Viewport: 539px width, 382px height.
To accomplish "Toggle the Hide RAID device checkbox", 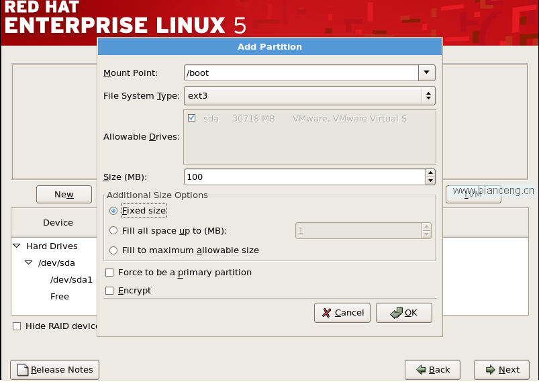I will tap(17, 326).
